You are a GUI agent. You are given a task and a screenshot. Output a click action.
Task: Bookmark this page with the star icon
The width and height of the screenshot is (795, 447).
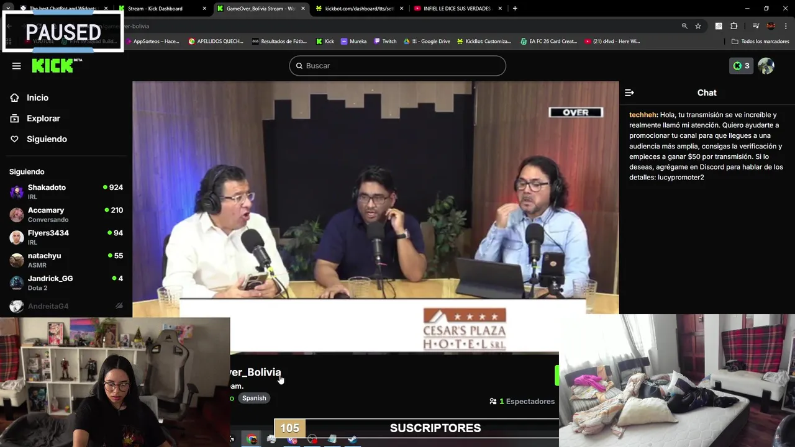(698, 26)
